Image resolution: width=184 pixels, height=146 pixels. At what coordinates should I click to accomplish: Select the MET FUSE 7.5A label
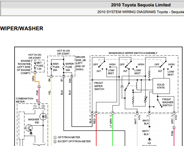(40, 66)
